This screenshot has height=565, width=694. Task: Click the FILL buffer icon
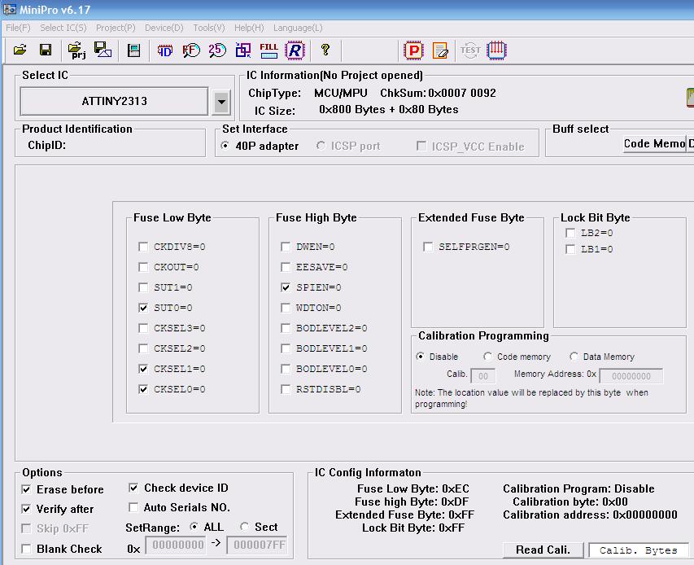tap(268, 50)
